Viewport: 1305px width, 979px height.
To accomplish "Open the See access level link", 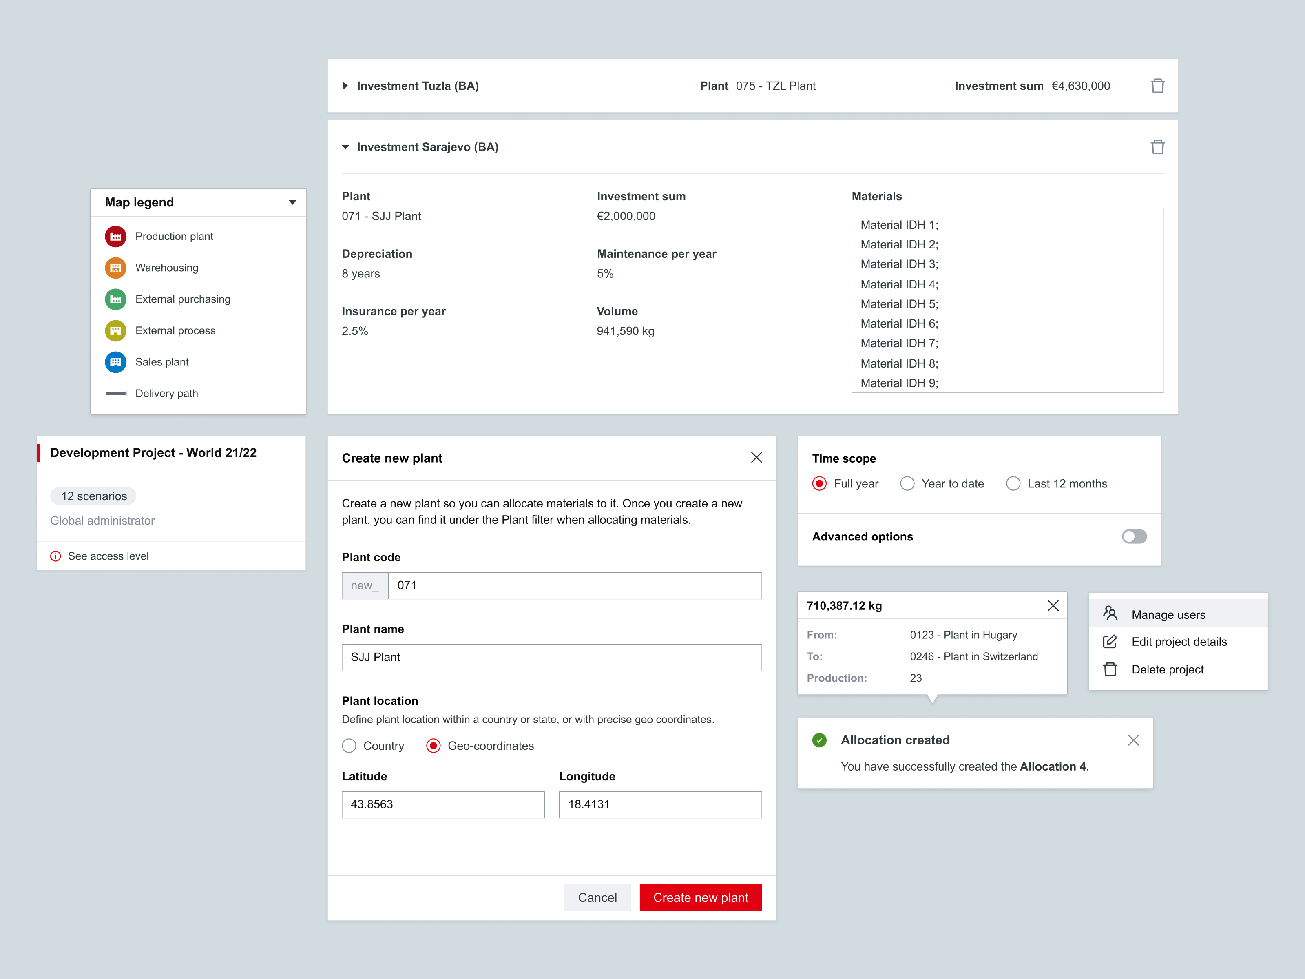I will pos(108,556).
